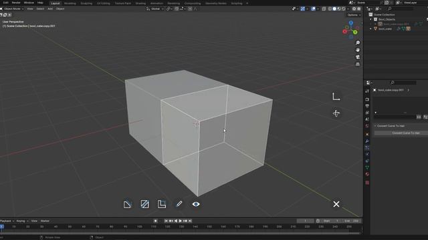Open the Object properties tab
This screenshot has height=240, width=428.
tap(367, 135)
